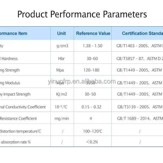
Task: Click the 30-50 impact strength value
Action: tap(90, 94)
